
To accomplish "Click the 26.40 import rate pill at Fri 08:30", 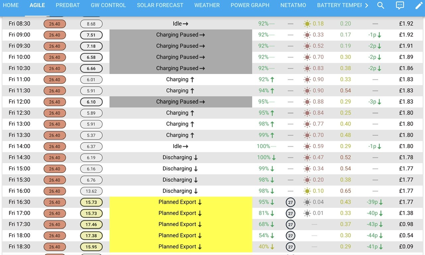I will tap(55, 24).
